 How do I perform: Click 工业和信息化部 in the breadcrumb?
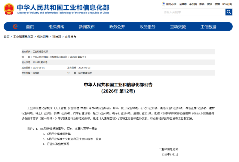click(23, 37)
